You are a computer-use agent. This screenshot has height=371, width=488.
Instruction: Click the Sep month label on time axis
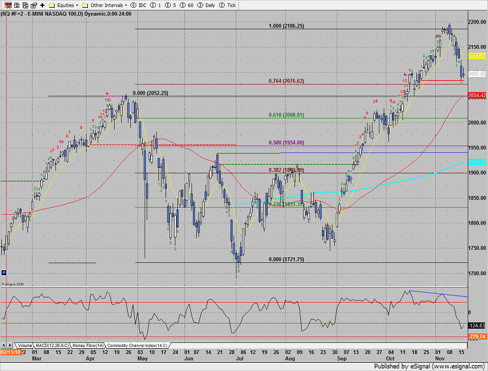[341, 359]
